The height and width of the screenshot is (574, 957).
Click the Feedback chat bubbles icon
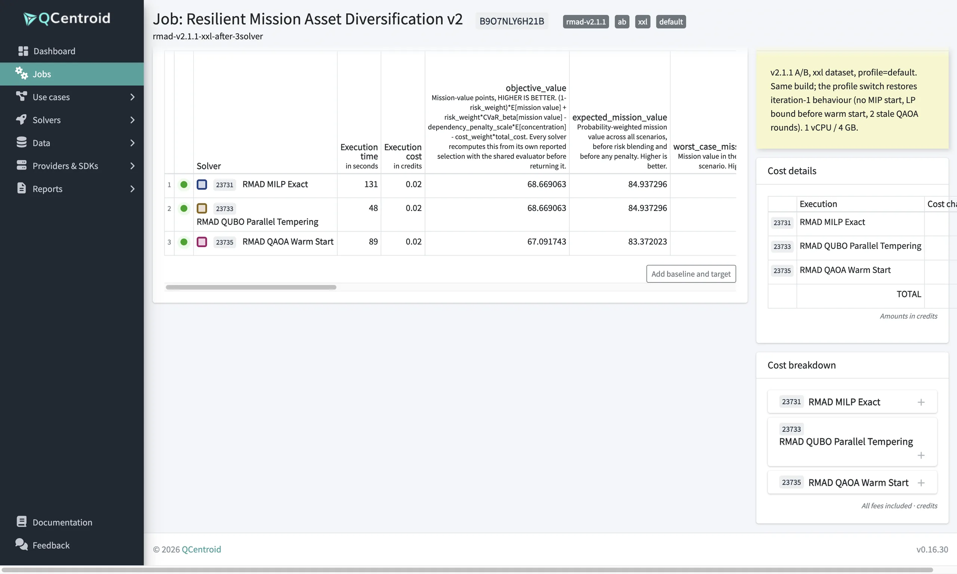point(22,545)
